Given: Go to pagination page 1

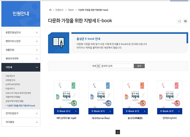Looking at the screenshot, I should click(x=118, y=132).
